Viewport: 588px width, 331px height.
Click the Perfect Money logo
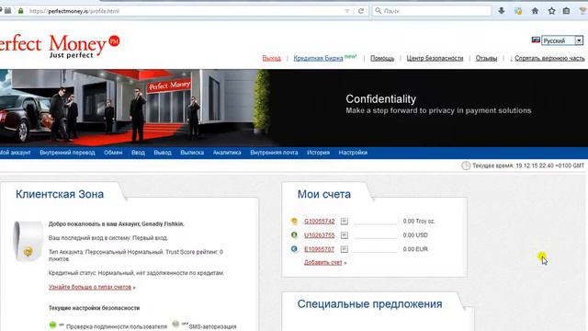[x=59, y=46]
